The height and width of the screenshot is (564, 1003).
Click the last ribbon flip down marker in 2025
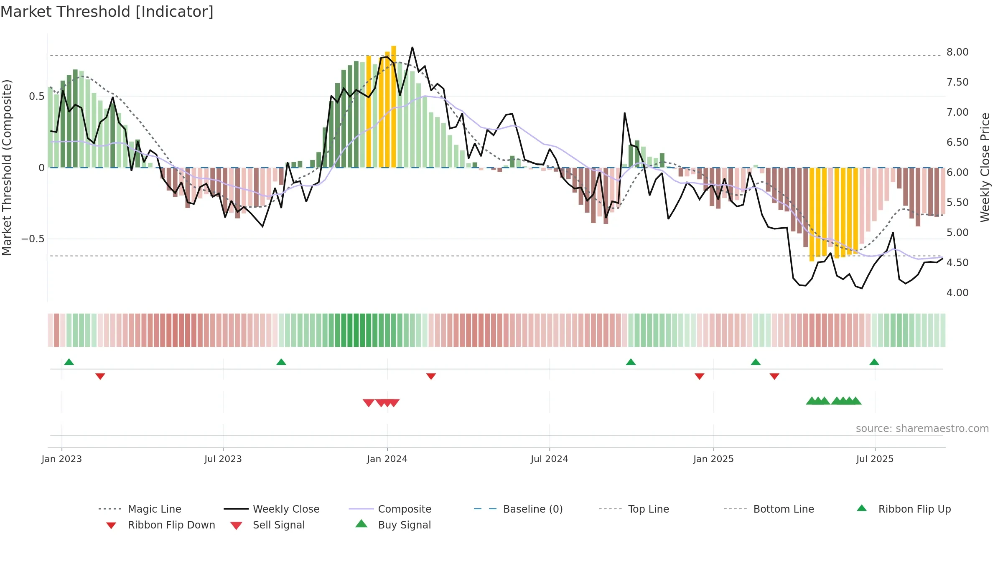tap(774, 376)
